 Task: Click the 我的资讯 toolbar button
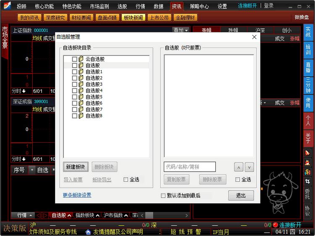tap(29, 18)
